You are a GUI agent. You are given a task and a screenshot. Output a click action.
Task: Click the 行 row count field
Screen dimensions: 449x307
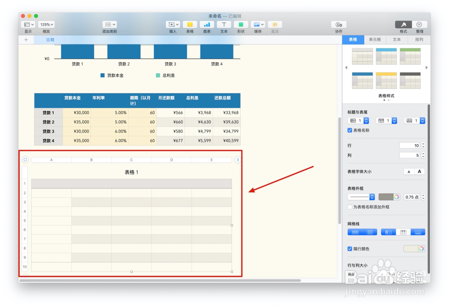[x=410, y=145]
